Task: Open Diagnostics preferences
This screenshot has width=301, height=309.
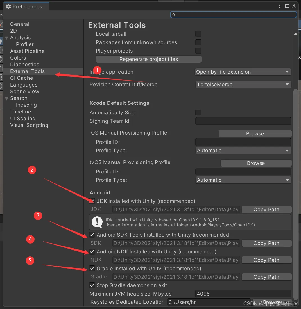Action: click(x=25, y=64)
